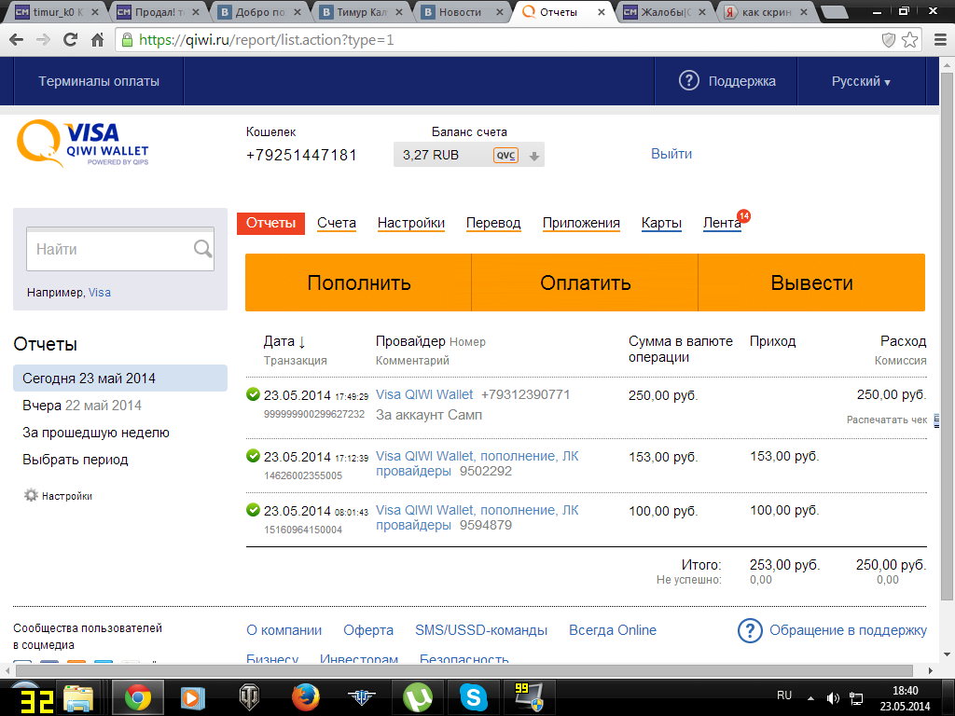
Task: Click the green padlock security icon
Action: (127, 40)
